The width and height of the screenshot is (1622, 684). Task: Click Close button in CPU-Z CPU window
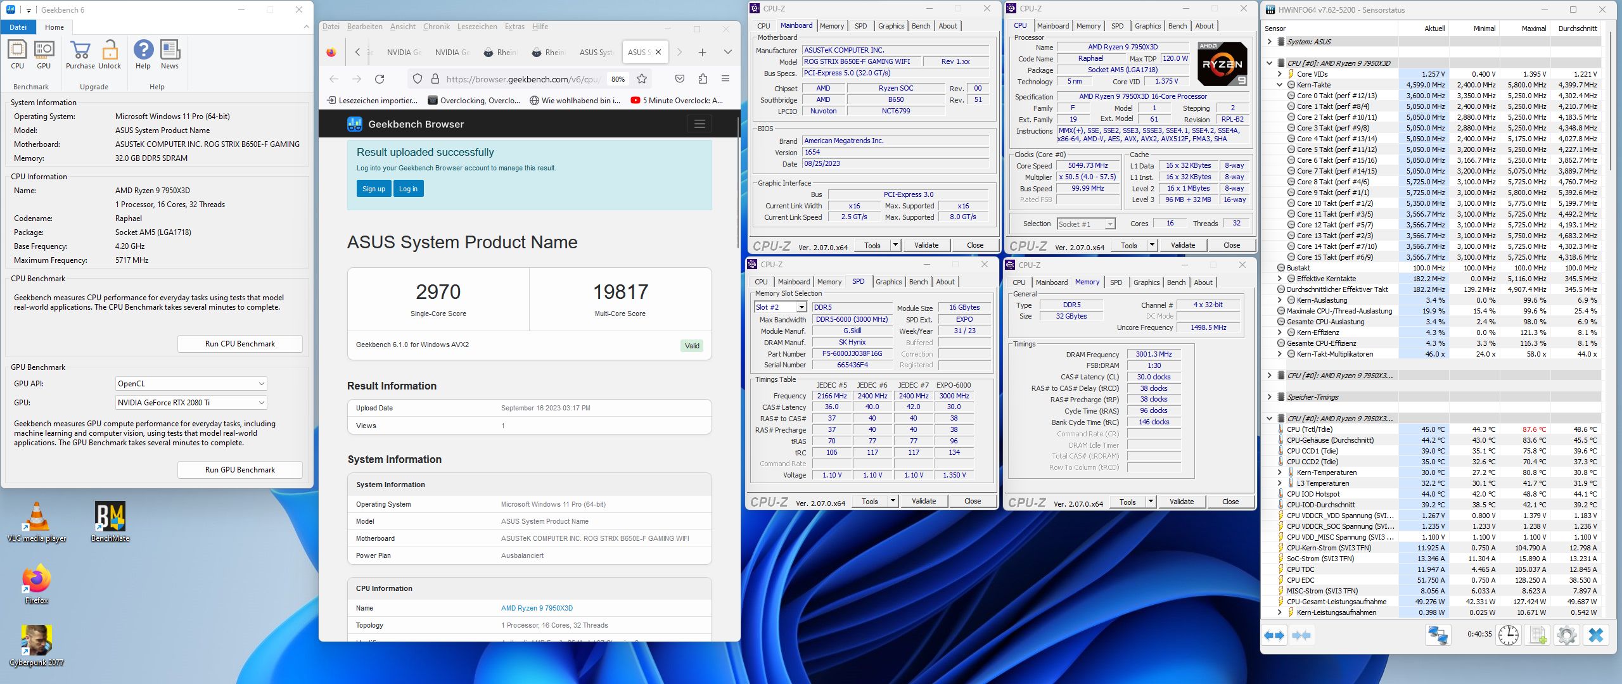click(1232, 245)
